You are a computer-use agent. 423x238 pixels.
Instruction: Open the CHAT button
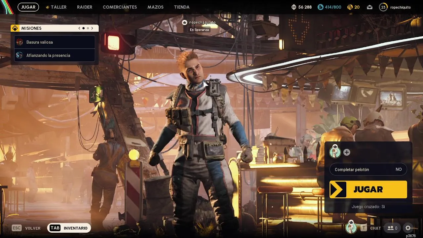pyautogui.click(x=370, y=228)
